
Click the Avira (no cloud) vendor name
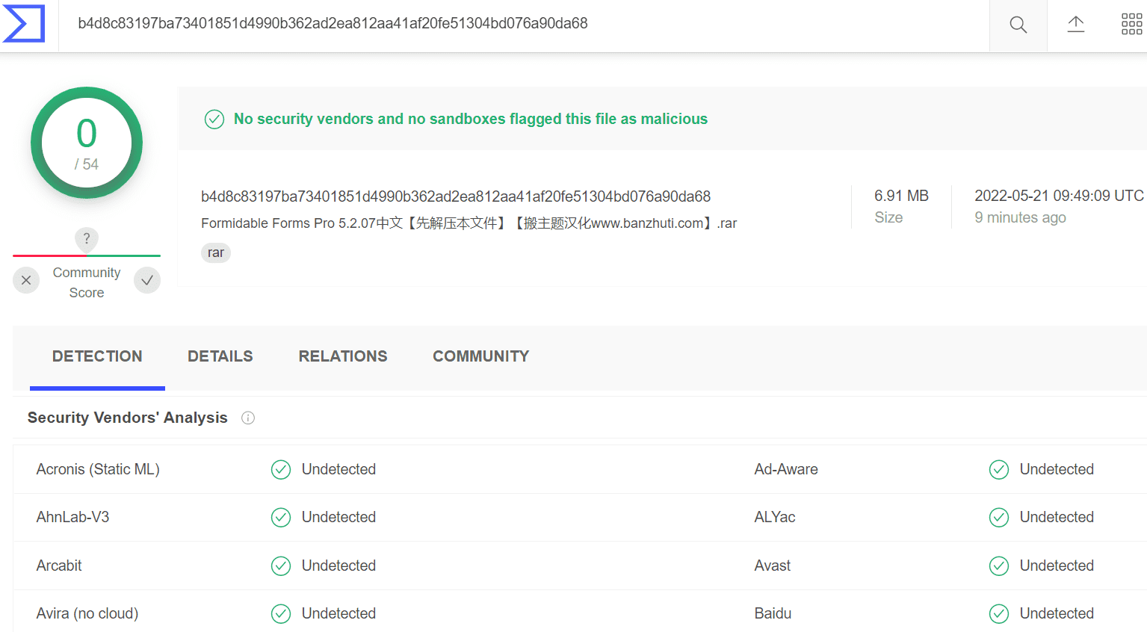click(87, 613)
